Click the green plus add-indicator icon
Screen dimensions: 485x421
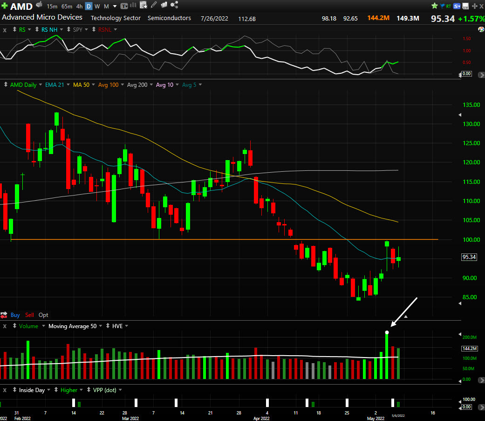(4, 6)
